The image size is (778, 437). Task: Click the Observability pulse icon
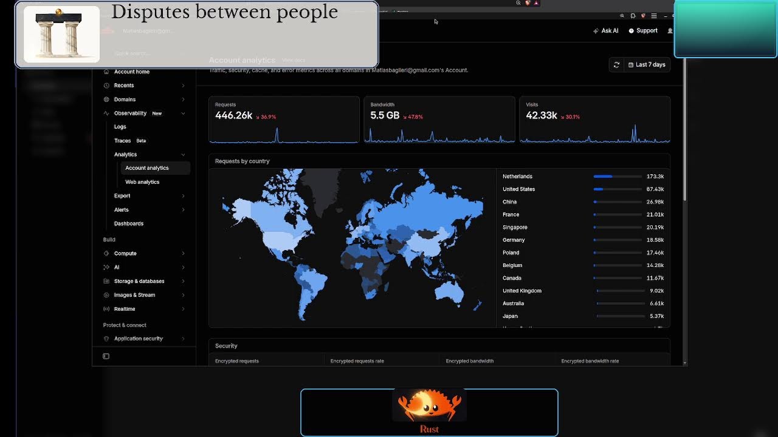(x=106, y=113)
